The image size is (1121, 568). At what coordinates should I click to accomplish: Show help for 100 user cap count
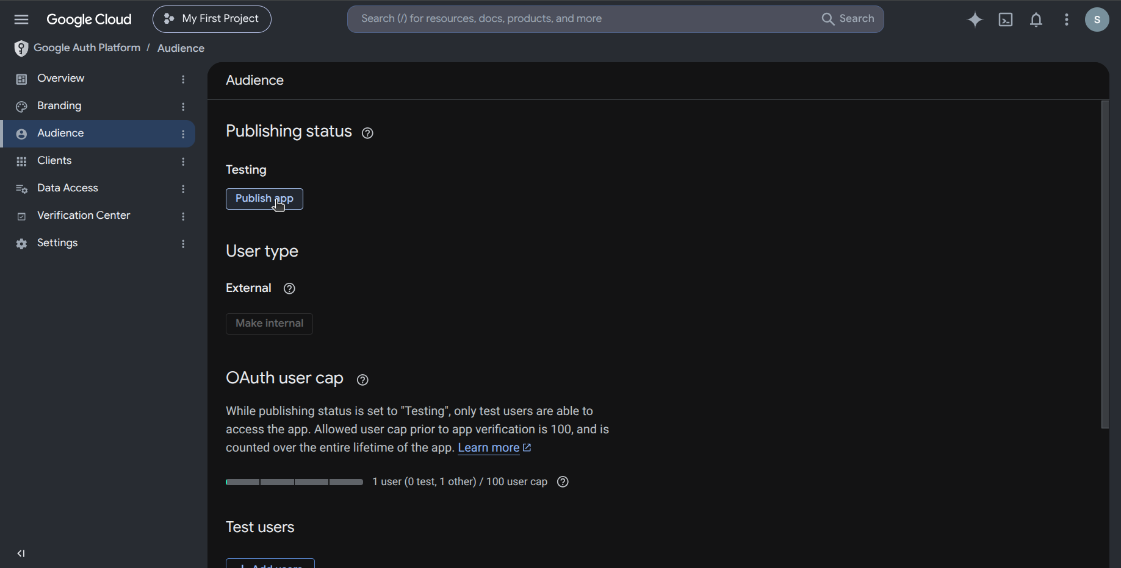[563, 482]
